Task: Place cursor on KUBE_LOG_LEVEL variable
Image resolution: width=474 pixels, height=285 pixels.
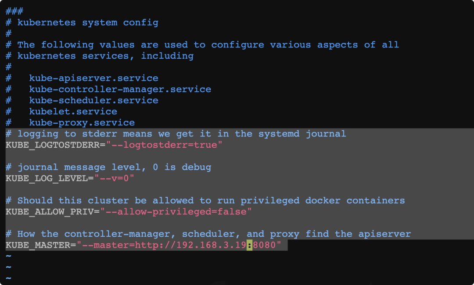Action: [x=47, y=178]
